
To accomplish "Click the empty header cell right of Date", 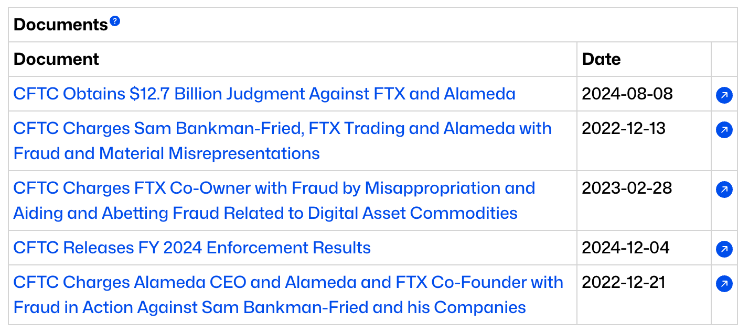I will [x=724, y=59].
